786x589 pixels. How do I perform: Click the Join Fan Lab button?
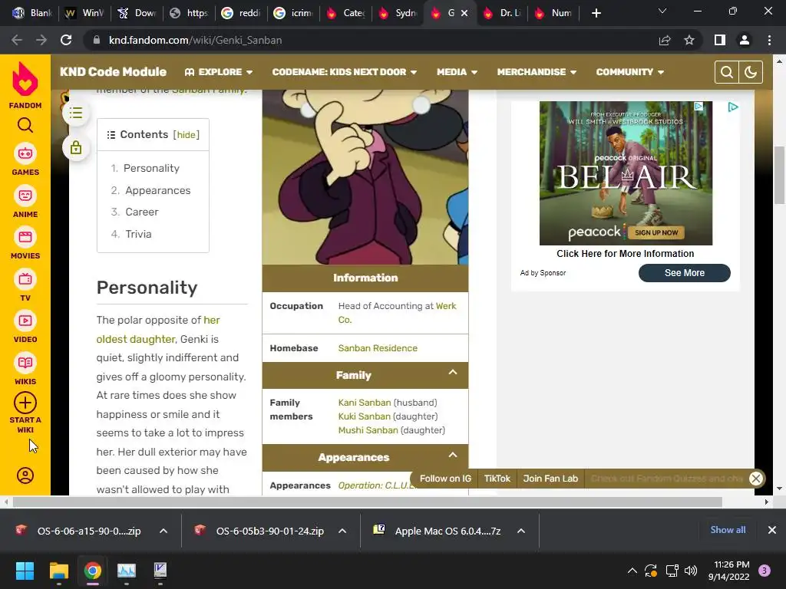click(550, 479)
